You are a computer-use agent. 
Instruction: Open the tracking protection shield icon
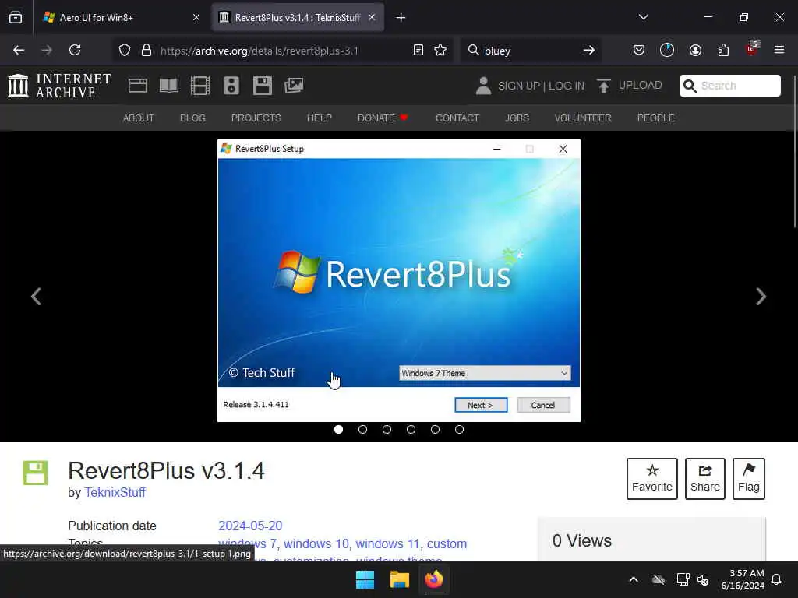coord(125,51)
